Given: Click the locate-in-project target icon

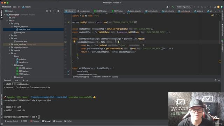Looking at the screenshot, I should pos(47,11).
